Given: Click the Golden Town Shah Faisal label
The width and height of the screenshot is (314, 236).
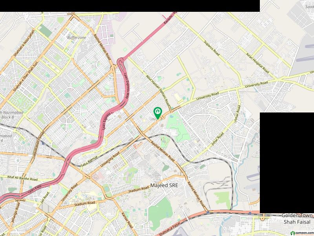Looking at the screenshot, I should 297,219.
